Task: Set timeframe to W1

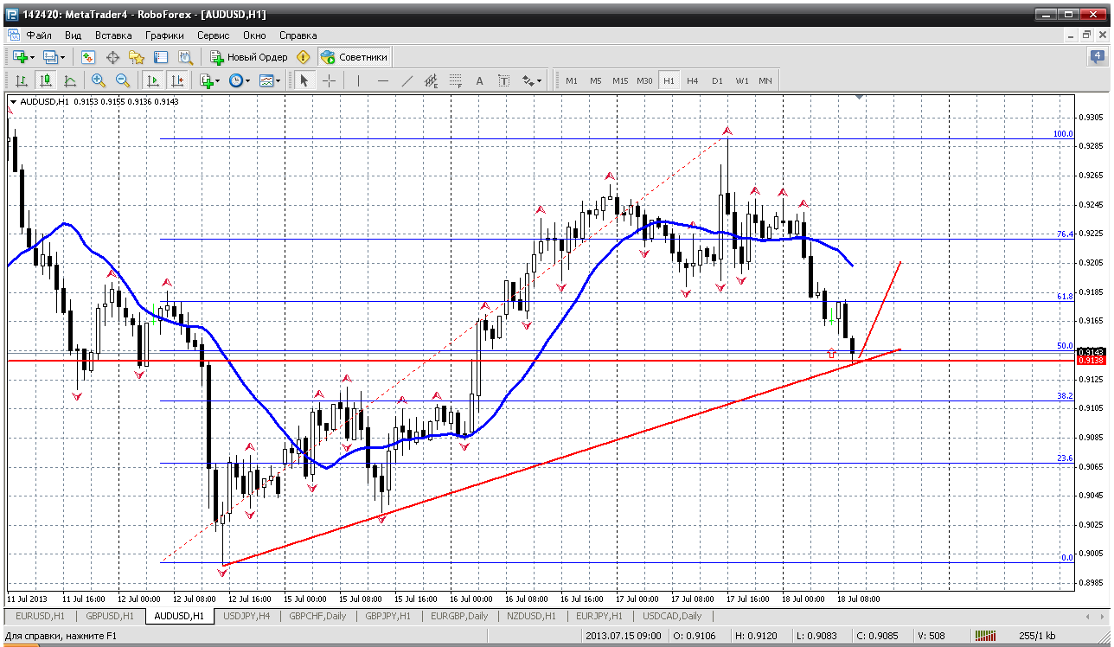Action: point(742,80)
